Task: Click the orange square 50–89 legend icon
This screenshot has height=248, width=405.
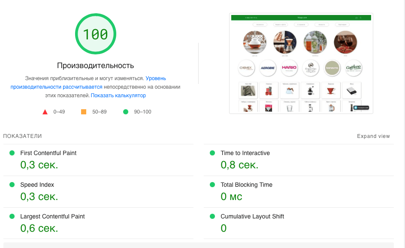Action: point(84,112)
